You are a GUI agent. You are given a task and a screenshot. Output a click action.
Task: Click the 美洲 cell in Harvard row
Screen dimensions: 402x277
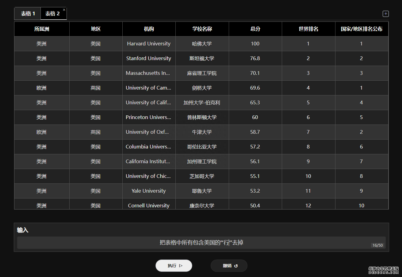tap(42, 44)
